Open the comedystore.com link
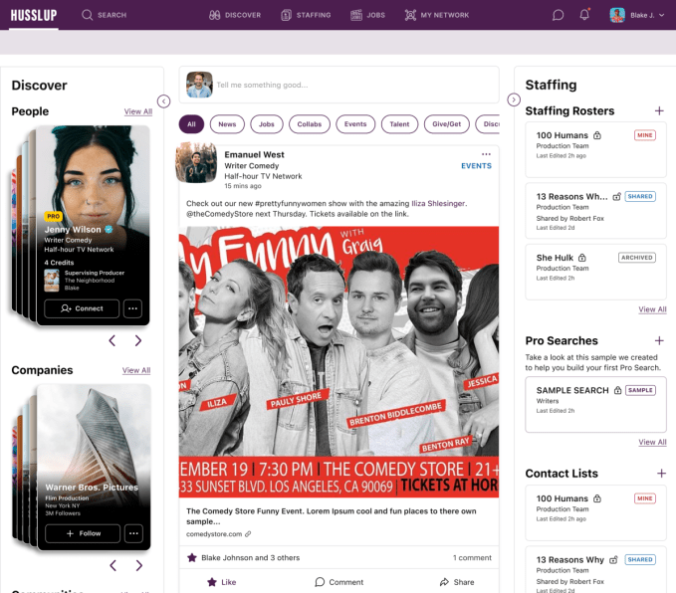 (214, 534)
